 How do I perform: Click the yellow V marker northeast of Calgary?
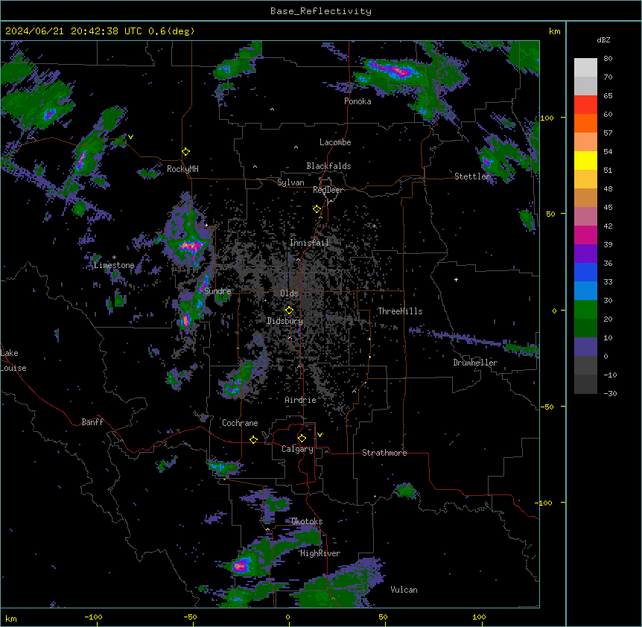pos(320,435)
